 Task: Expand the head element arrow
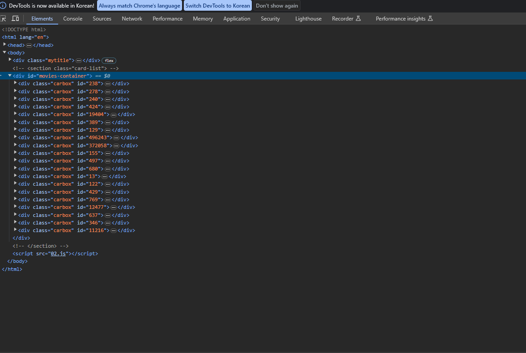(4, 45)
